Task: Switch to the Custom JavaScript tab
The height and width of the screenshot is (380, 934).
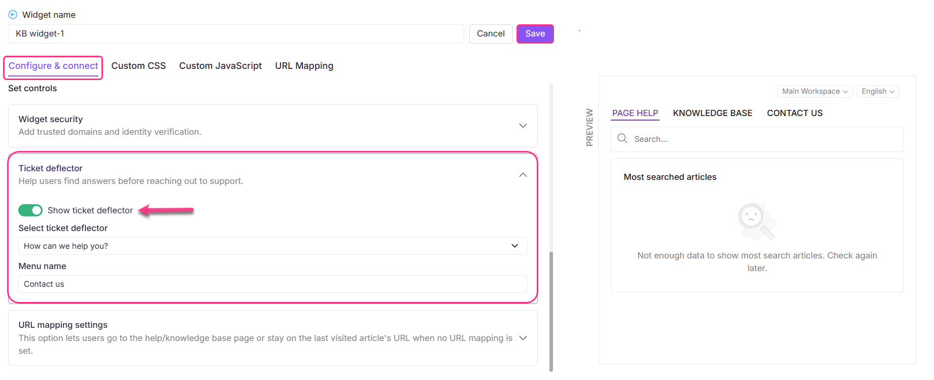Action: [x=220, y=66]
